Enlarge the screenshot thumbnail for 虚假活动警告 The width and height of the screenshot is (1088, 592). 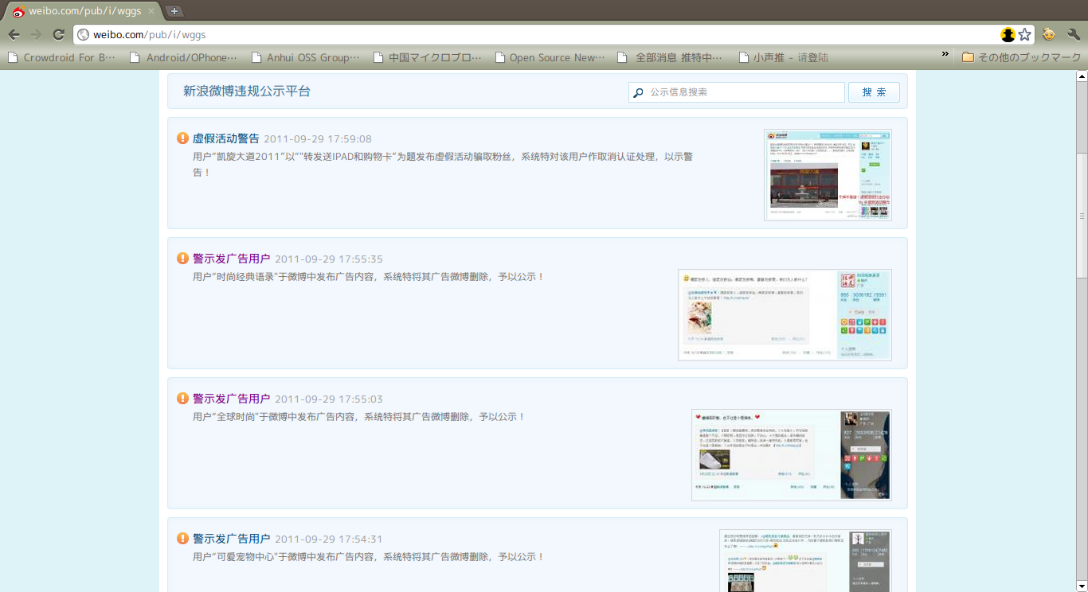[x=828, y=175]
